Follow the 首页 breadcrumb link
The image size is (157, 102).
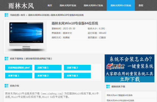[x=23, y=15]
